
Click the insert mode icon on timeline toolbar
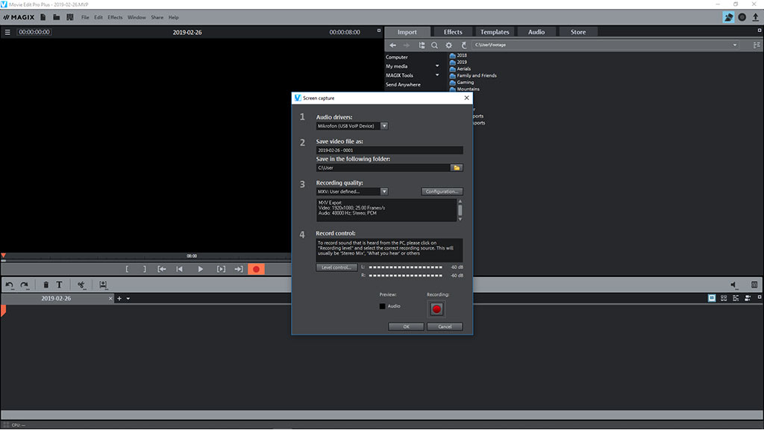(103, 285)
